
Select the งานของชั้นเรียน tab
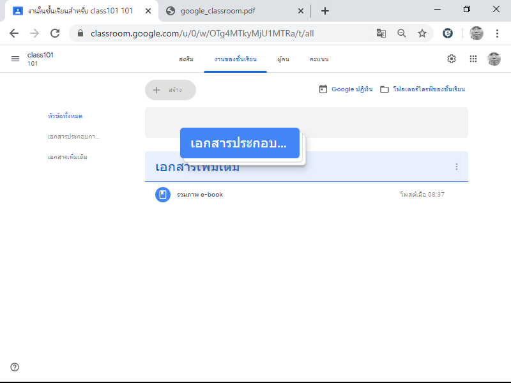coord(235,59)
